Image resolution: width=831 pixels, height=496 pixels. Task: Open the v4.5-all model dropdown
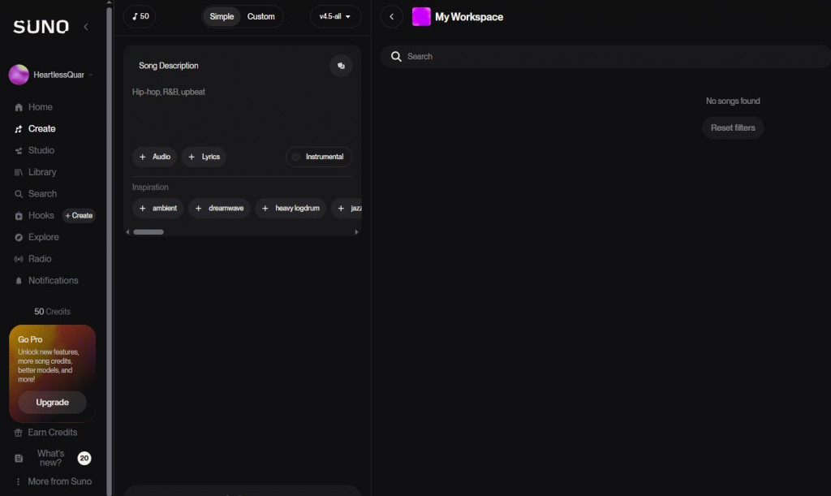click(335, 16)
